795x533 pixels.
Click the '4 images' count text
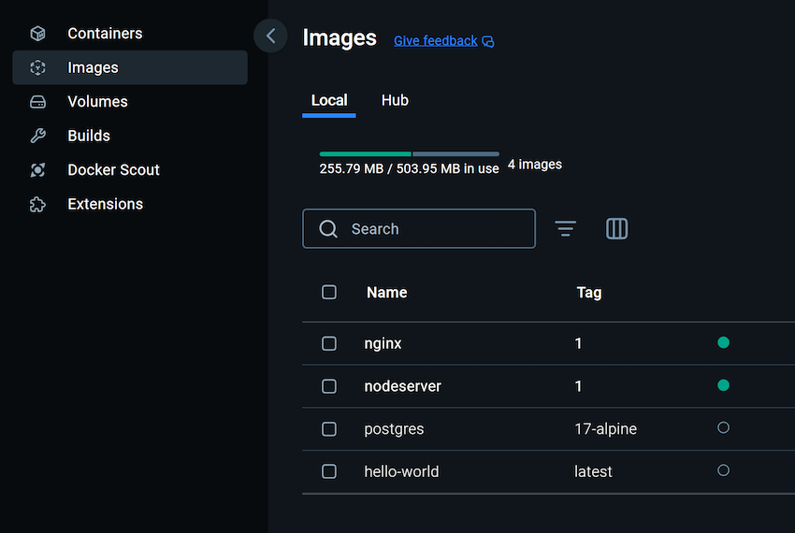535,165
